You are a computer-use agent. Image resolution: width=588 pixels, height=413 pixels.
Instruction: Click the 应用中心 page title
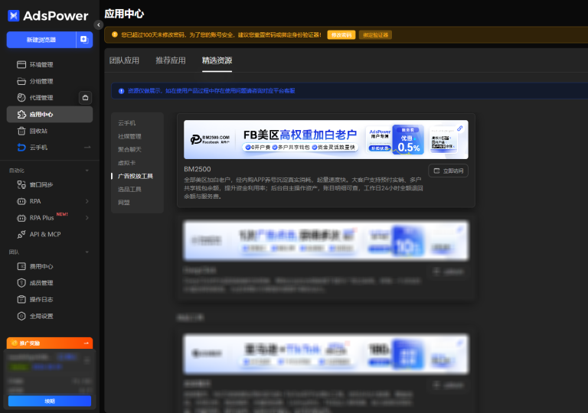point(124,14)
